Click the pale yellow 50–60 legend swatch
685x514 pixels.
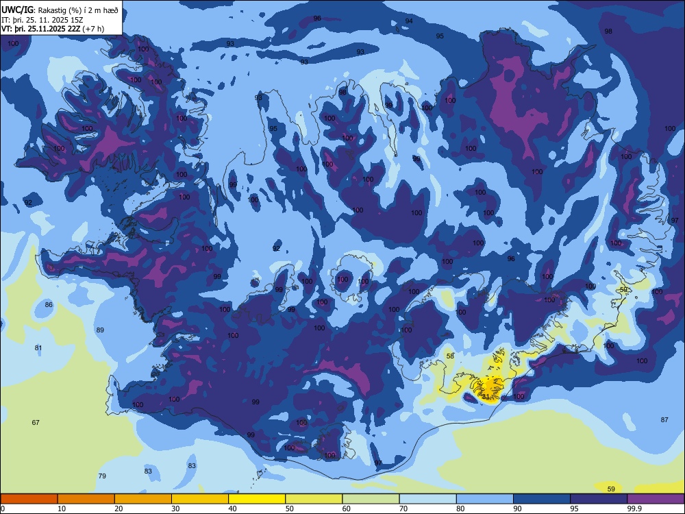click(x=314, y=499)
